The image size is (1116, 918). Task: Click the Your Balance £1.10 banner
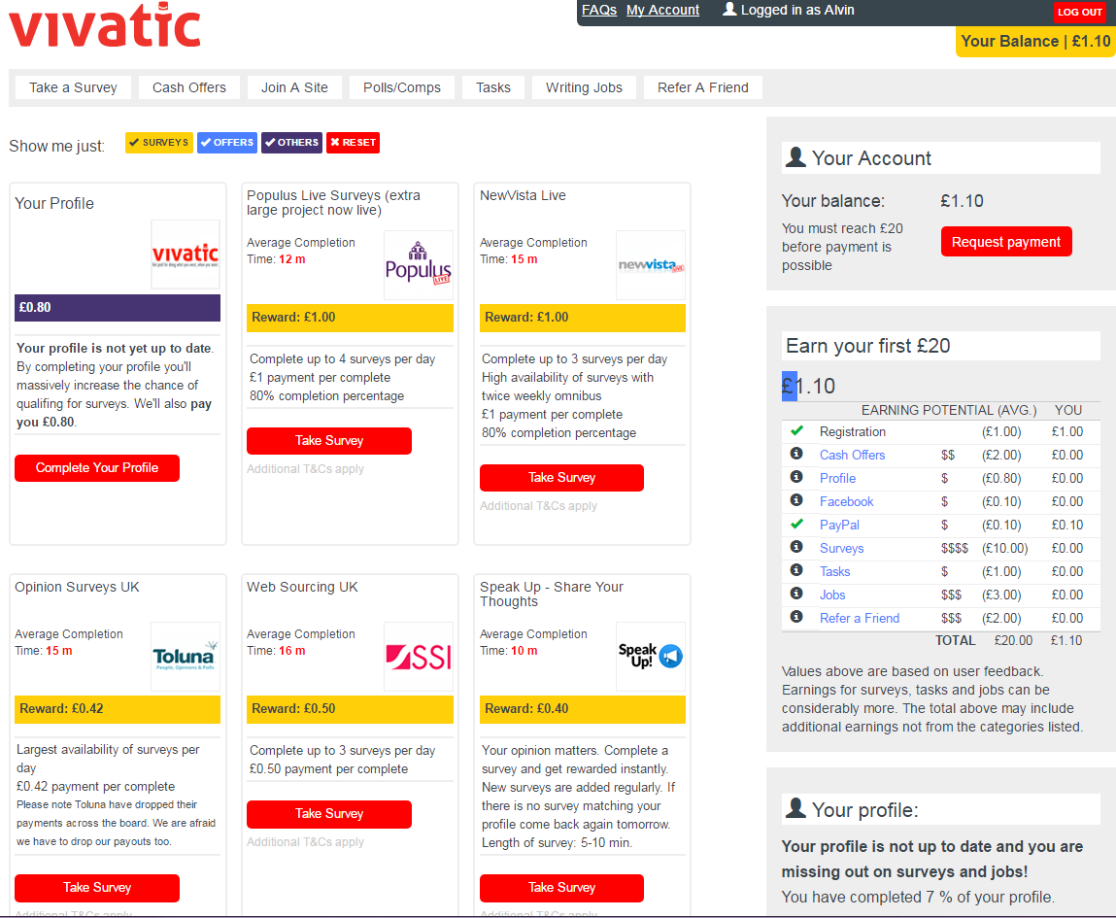(1035, 41)
